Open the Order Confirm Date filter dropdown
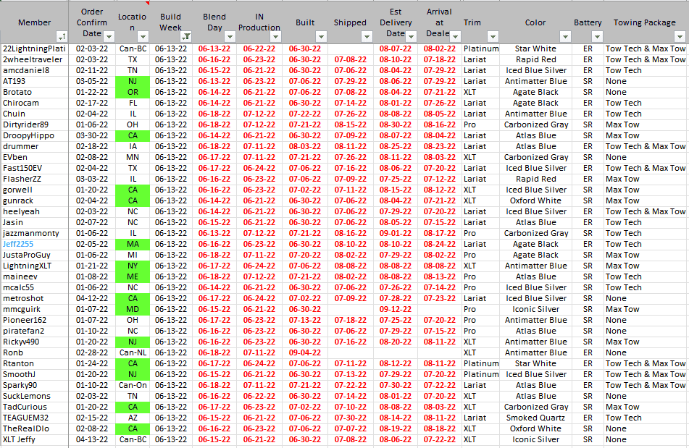 (x=109, y=36)
